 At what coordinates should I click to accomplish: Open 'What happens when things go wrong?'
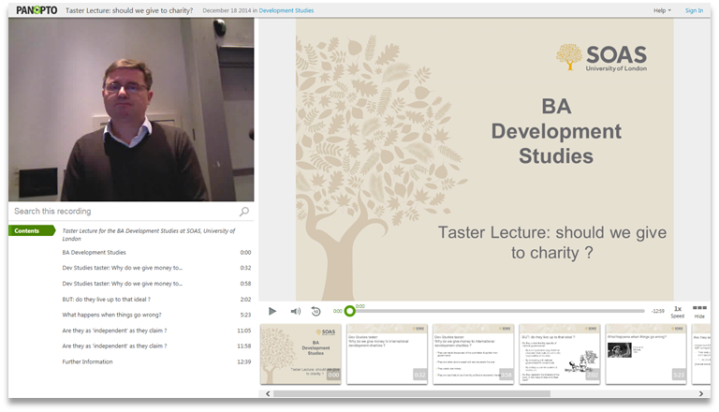(x=156, y=315)
